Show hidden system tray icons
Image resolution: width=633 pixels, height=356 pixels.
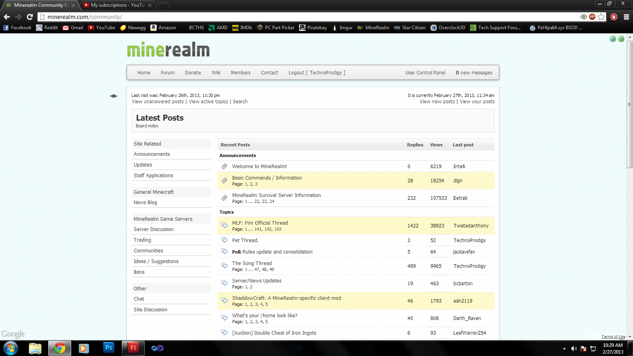tap(564, 348)
